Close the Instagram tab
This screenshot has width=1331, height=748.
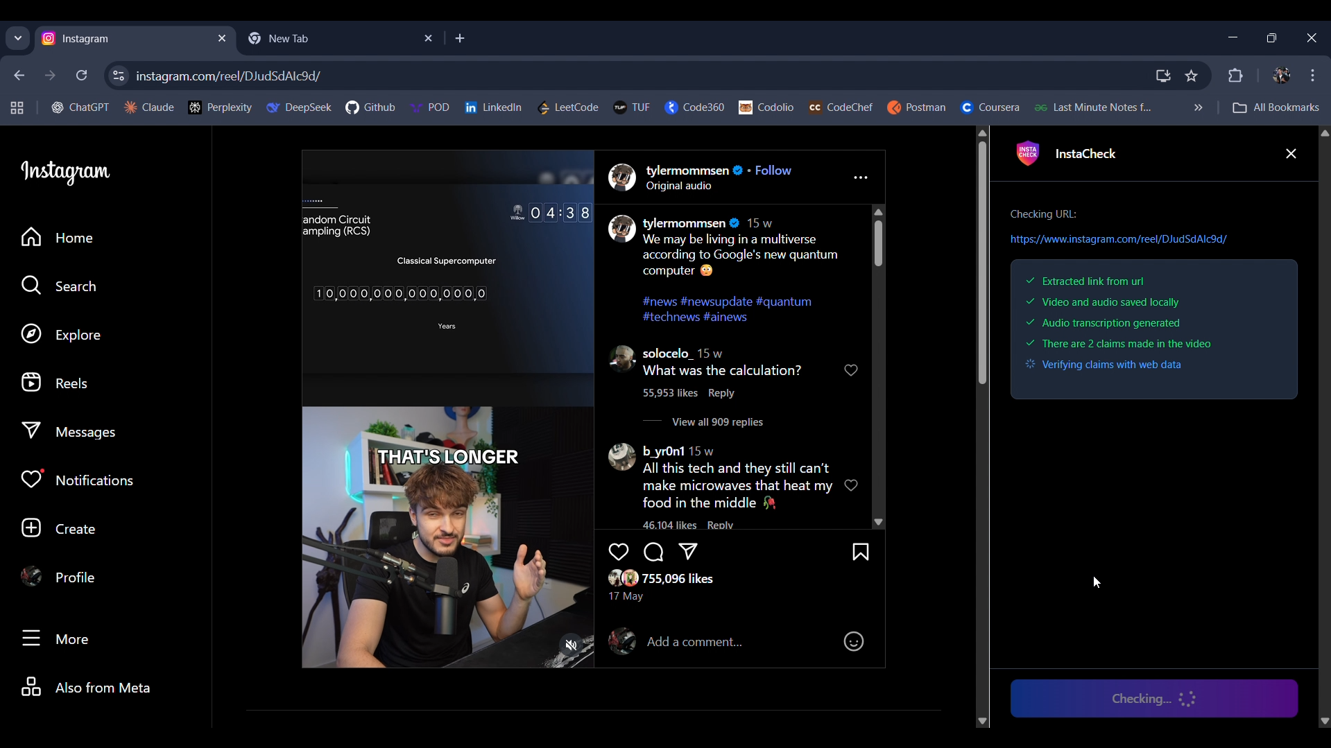(222, 39)
